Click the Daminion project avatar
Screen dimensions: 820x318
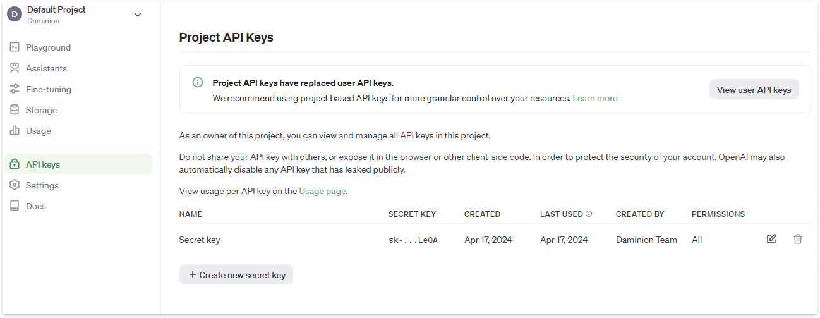pos(15,15)
